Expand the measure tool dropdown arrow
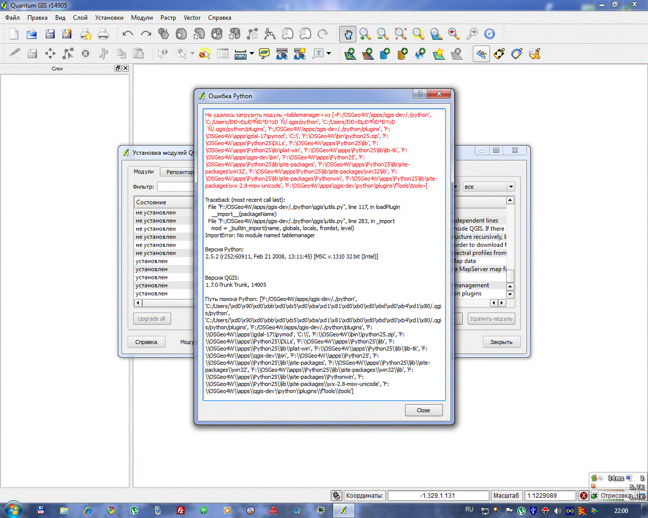648x518 pixels. click(x=252, y=54)
